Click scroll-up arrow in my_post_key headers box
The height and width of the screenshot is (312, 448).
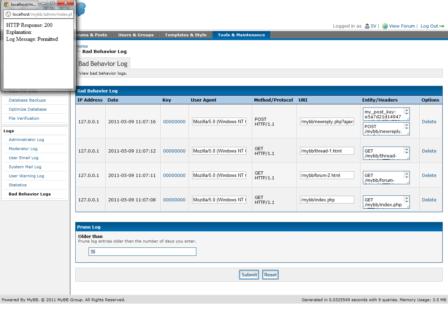coord(406,110)
